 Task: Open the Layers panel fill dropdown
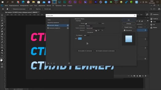pyautogui.click(x=147, y=27)
